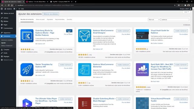This screenshot has width=194, height=109.
Task: Click the RankMath logo thumbnail
Action: pos(142,70)
